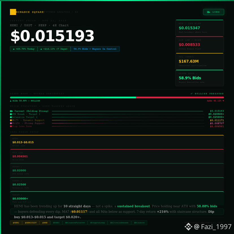Image resolution: width=234 pixels, height=234 pixels.
Task: Click the FUTURES ANALYSIS · 4H subtitle
Action: 61,12
